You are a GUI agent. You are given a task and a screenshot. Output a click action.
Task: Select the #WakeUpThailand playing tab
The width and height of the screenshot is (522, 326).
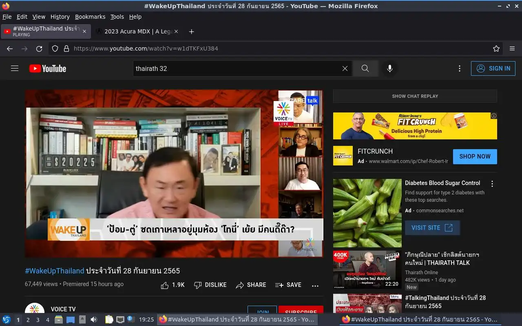tap(45, 31)
